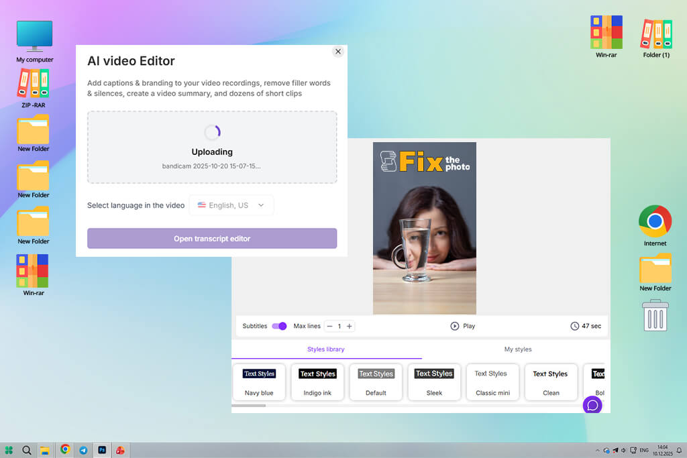This screenshot has width=687, height=458.
Task: Open the purple chat support bubble
Action: pos(592,405)
